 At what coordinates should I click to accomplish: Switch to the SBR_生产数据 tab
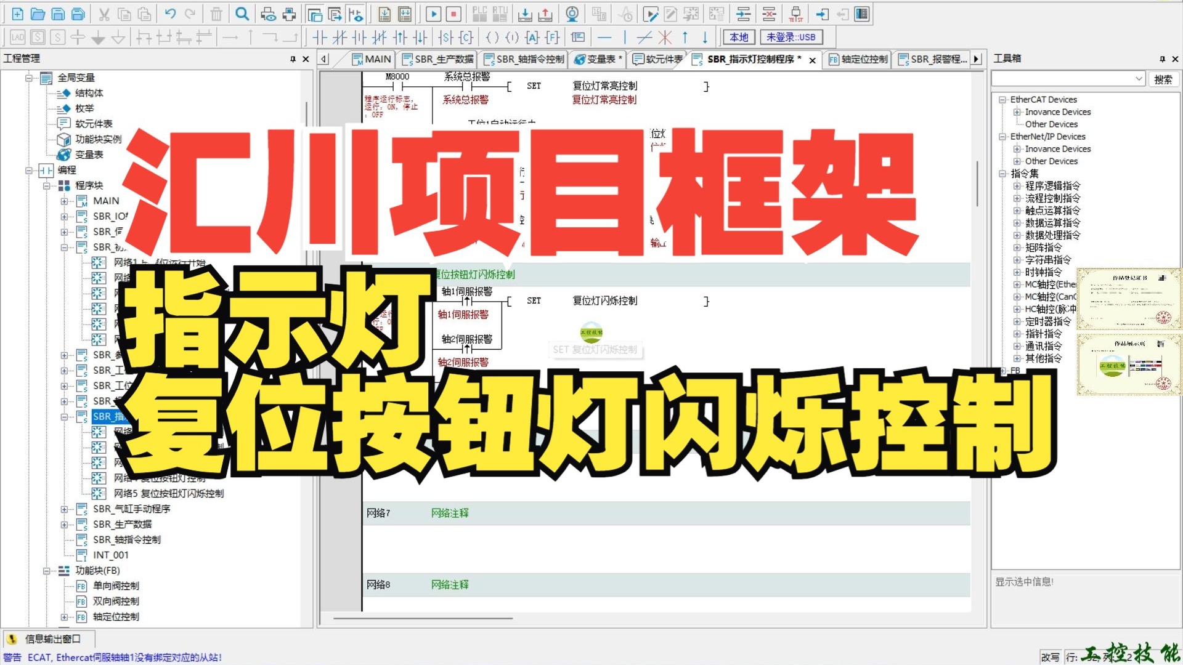[437, 59]
